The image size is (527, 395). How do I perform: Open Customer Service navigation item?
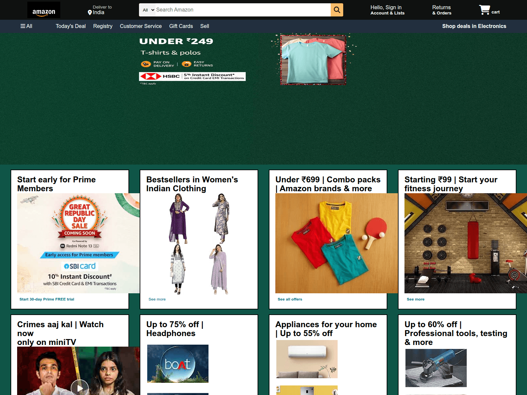pos(141,26)
